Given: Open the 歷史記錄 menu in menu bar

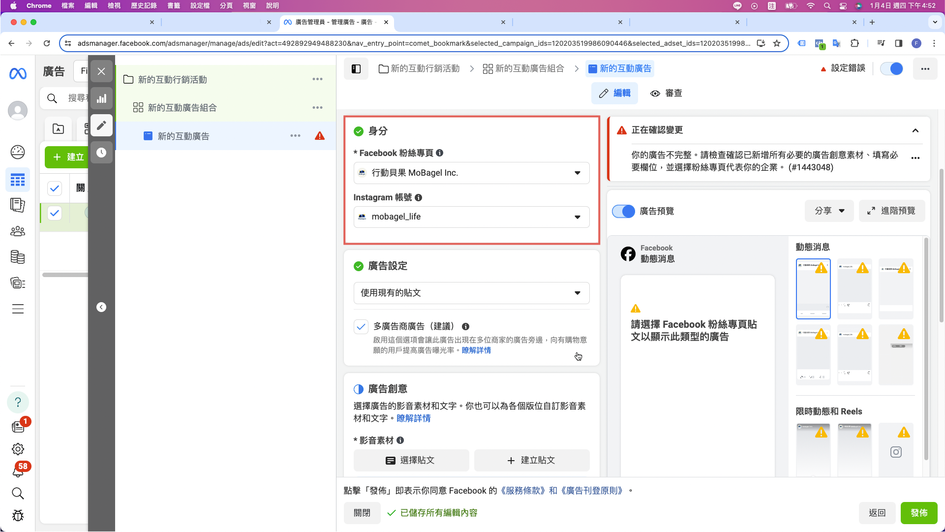Looking at the screenshot, I should (144, 6).
